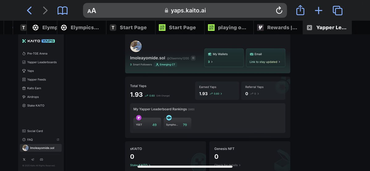Open Kaito X (Twitter) footer icon
Image resolution: width=370 pixels, height=171 pixels.
[x=24, y=159]
